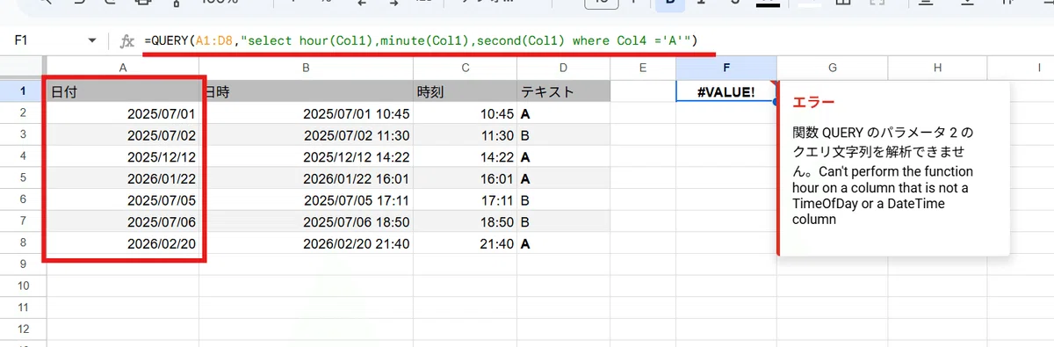
Task: Select row 11 header
Action: point(23,307)
